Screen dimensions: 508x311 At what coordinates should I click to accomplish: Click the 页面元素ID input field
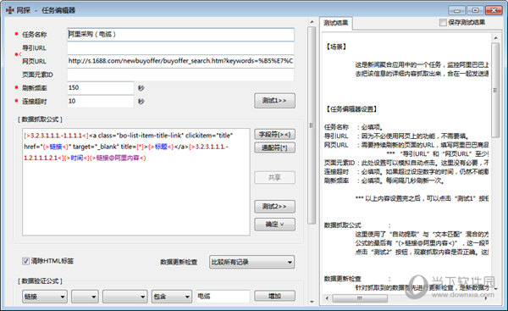[x=180, y=75]
